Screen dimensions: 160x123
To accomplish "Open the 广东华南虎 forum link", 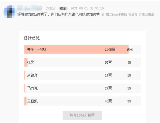I will pos(146,15).
